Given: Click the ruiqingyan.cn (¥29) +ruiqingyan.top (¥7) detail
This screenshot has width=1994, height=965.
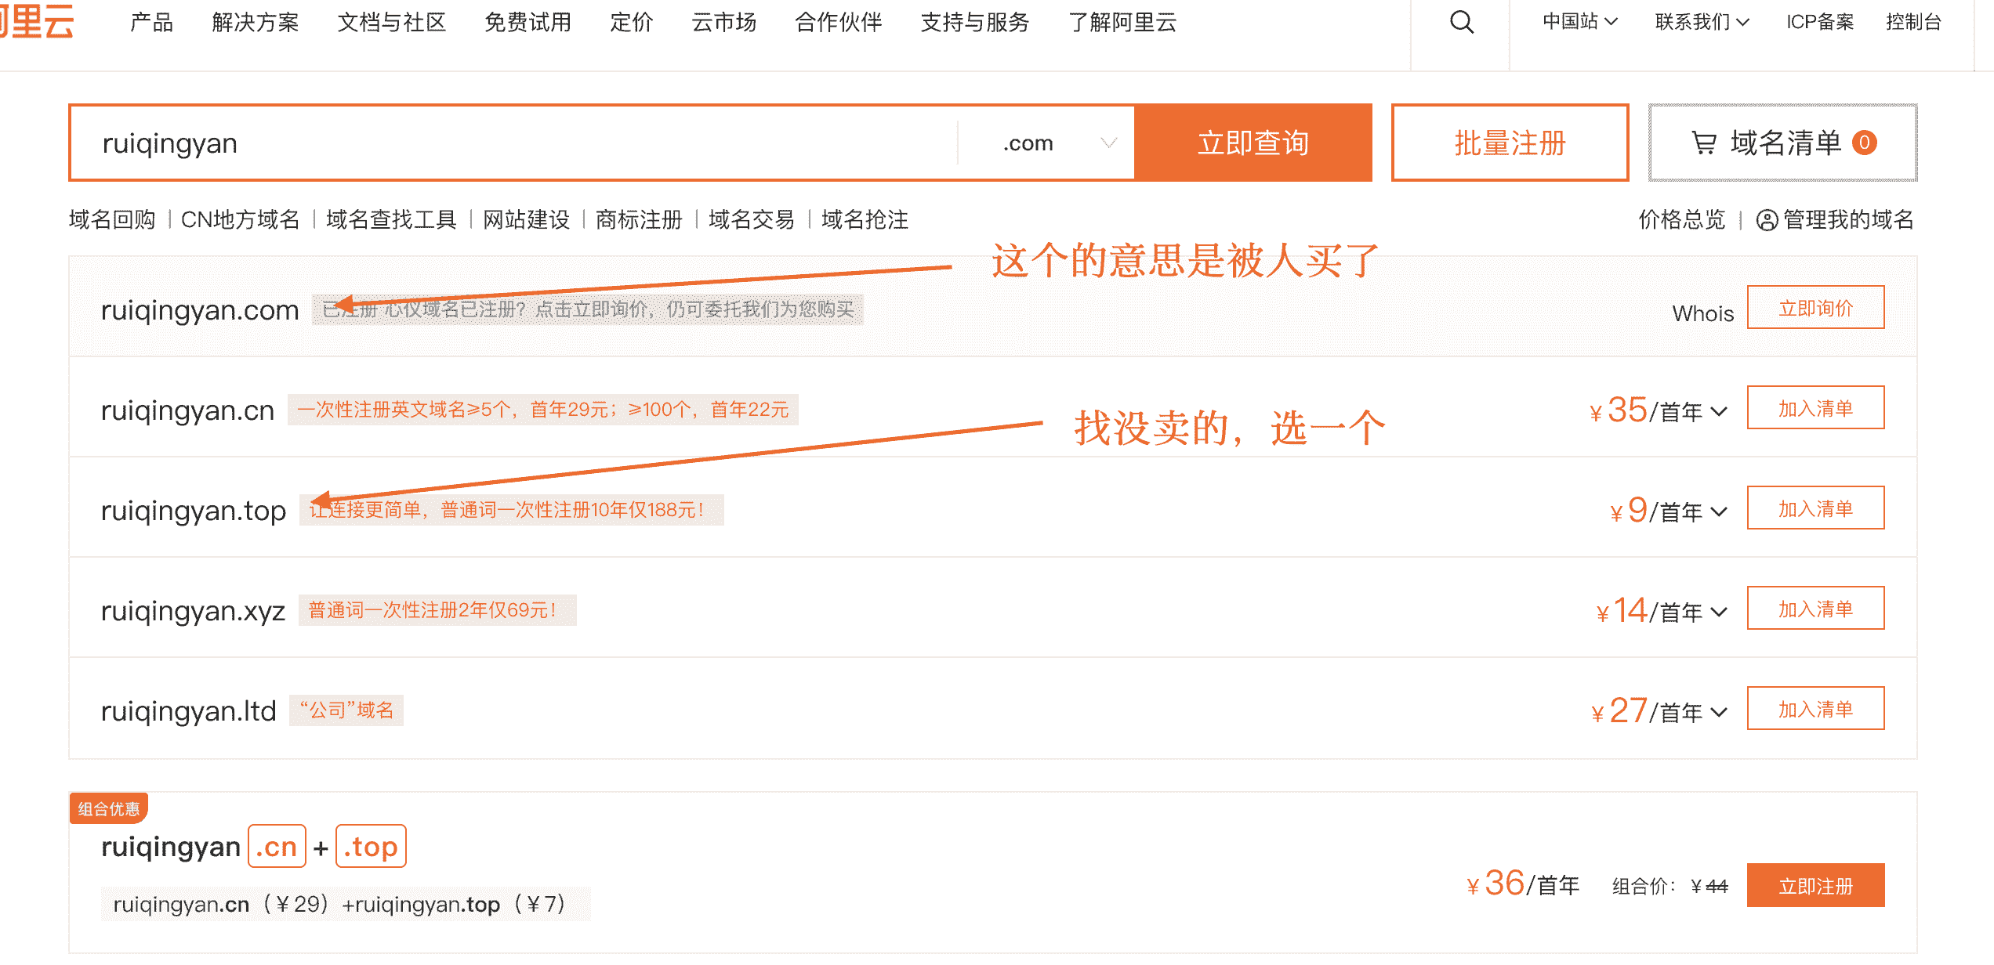Looking at the screenshot, I should [x=346, y=905].
